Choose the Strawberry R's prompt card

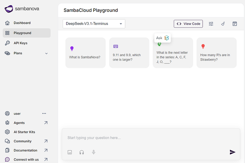click(217, 53)
